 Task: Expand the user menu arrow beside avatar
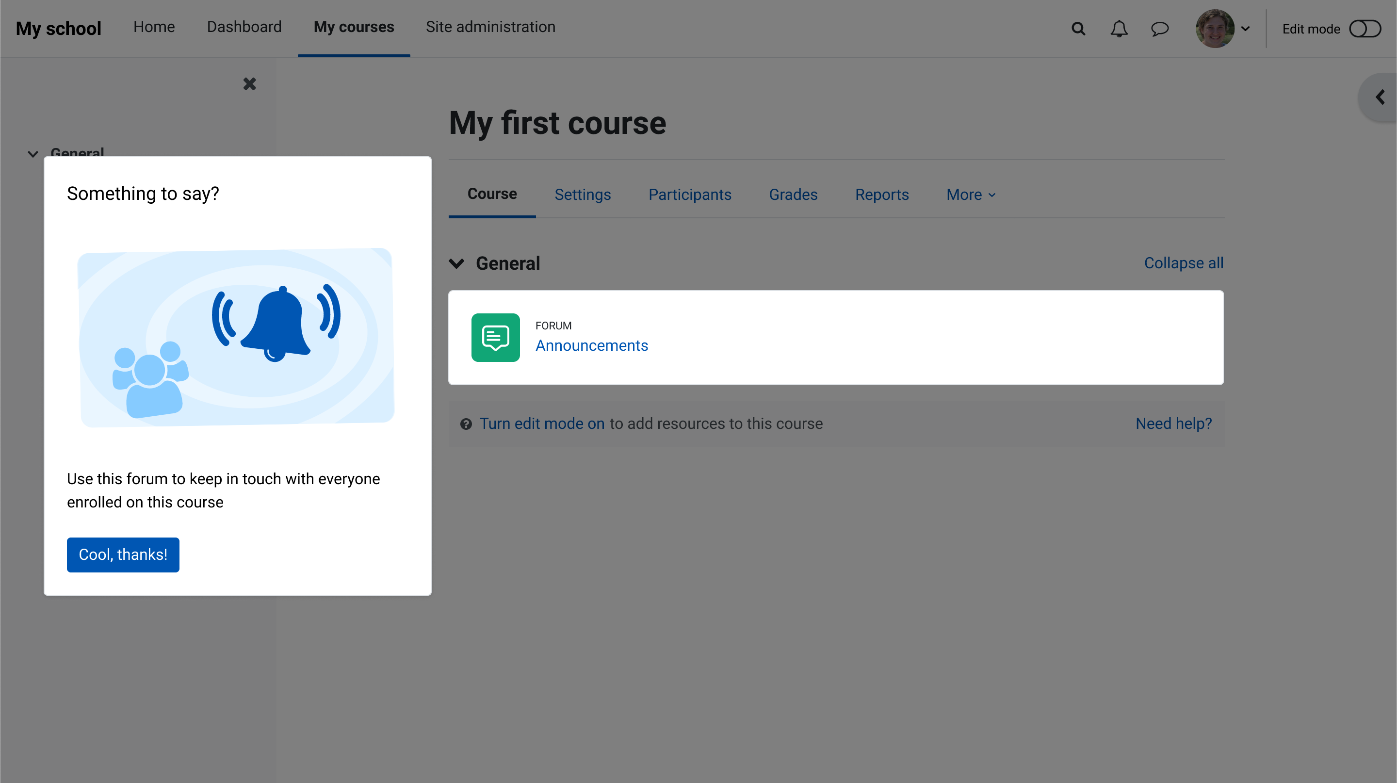coord(1246,29)
